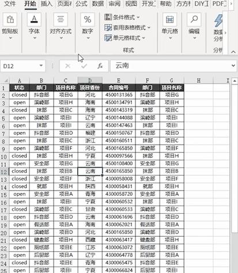Switch to the 公式 tab
238x273 pixels.
[81, 3]
